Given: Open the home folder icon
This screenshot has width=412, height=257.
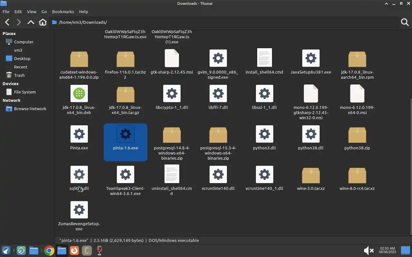Looking at the screenshot, I should (42, 22).
